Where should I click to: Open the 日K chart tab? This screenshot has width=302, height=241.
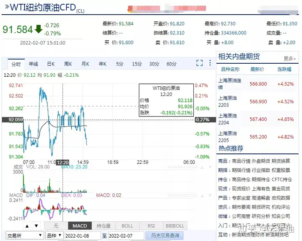[x=51, y=64]
